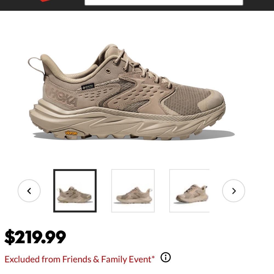Click the yellow Vibram logo on the outsole

pos(71,133)
